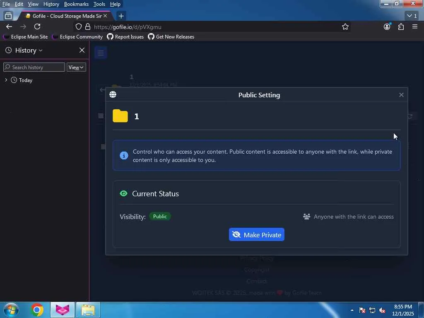Open the View menu in menu bar

click(x=33, y=4)
